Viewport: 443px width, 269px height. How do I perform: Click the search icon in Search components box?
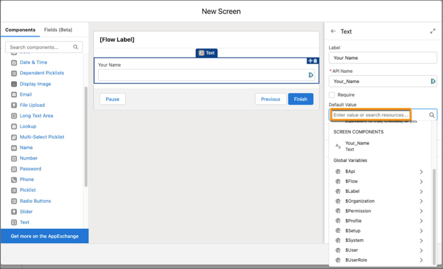(76, 47)
